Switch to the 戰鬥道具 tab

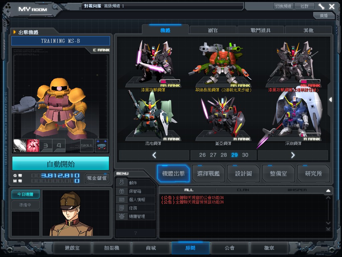[261, 30]
